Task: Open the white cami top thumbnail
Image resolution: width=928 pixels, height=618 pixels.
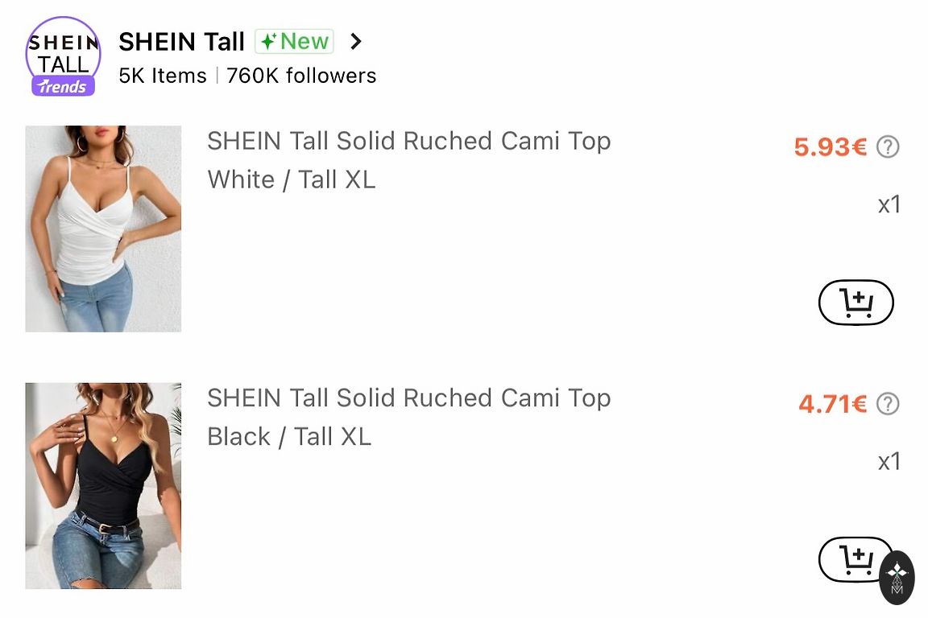Action: pos(103,229)
